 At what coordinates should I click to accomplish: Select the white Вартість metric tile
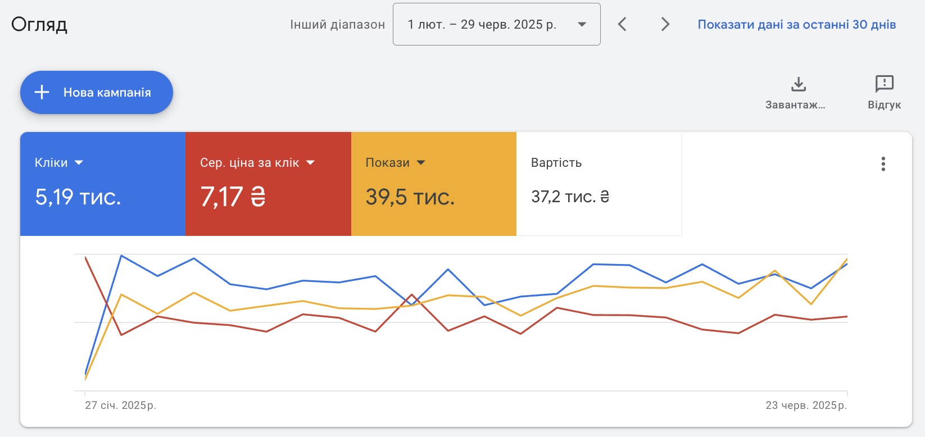[598, 184]
